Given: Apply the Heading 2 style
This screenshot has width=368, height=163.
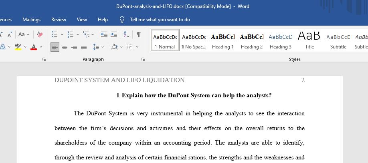Looking at the screenshot, I should [252, 40].
